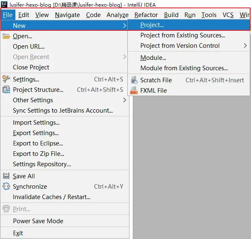Viewport: 251px width, 239px height.
Task: Choose Module... in the New submenu
Action: click(189, 57)
